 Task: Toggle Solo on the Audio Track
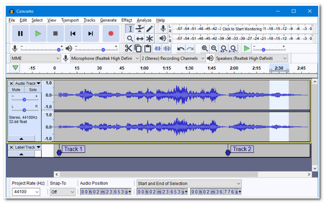[x=32, y=90]
